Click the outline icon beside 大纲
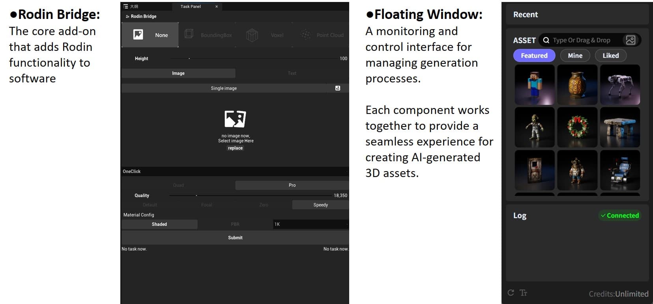The width and height of the screenshot is (653, 304). pos(125,6)
